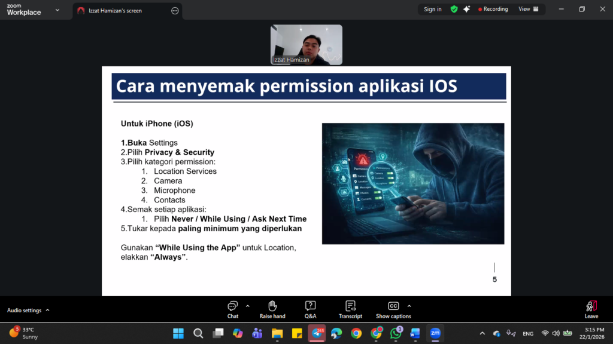Click the Recording indicator
613x344 pixels.
coord(493,9)
